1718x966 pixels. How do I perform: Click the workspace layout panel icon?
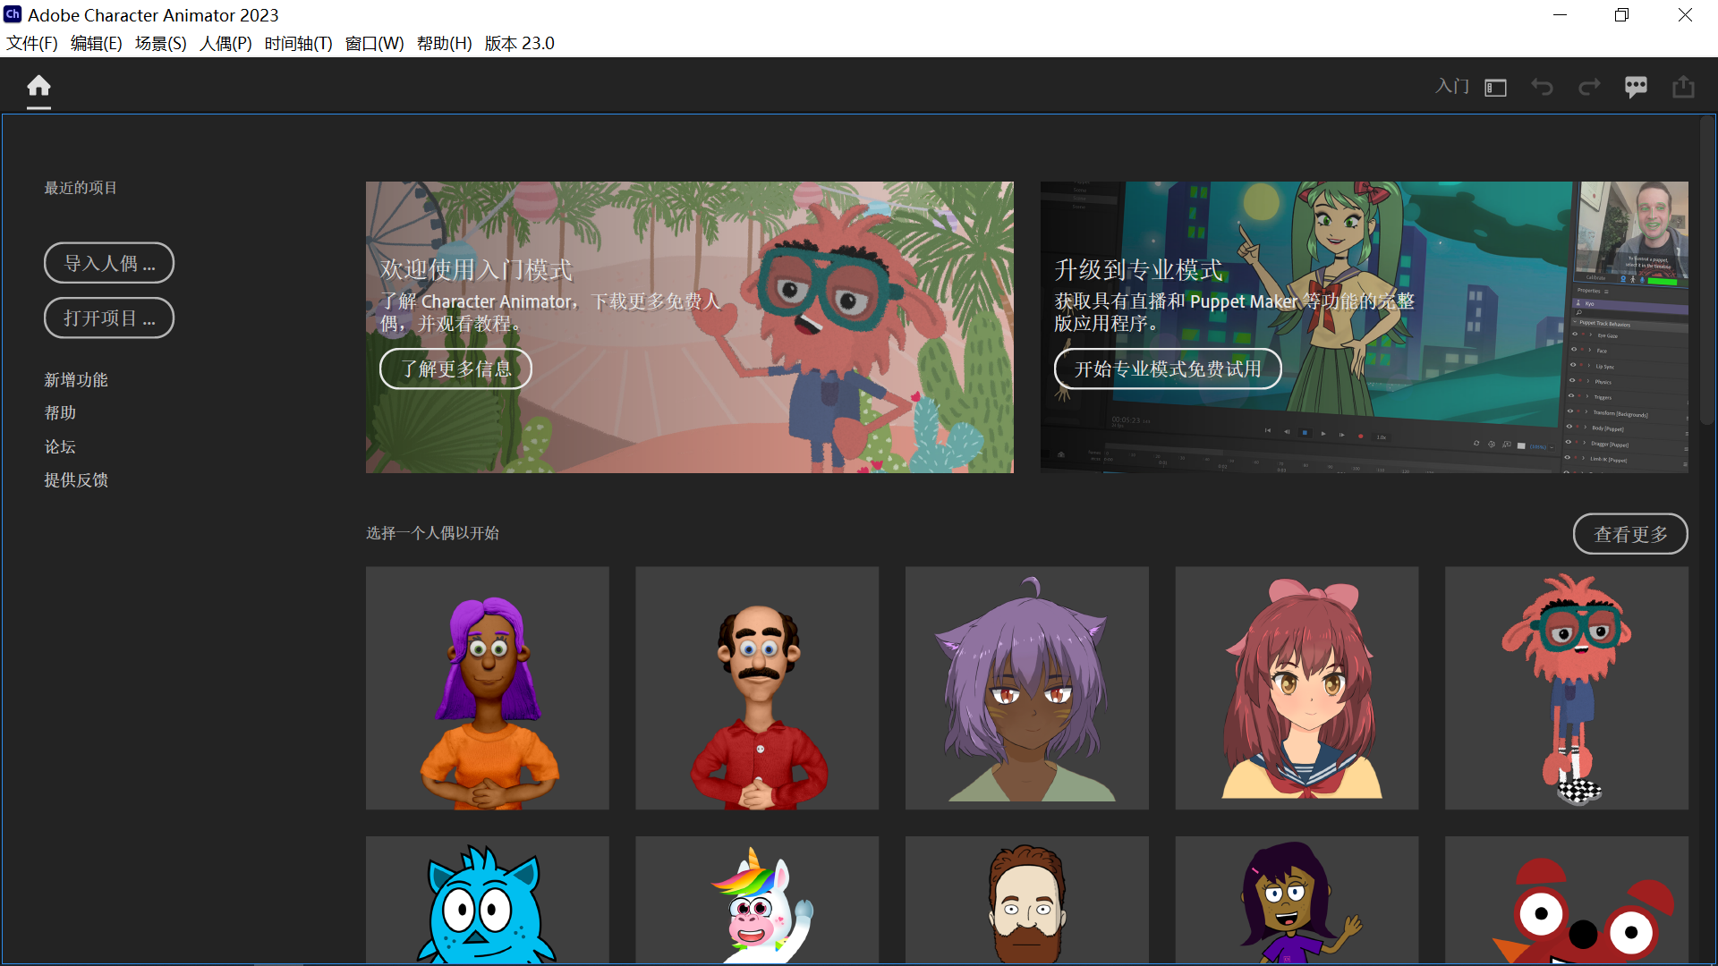pyautogui.click(x=1496, y=88)
